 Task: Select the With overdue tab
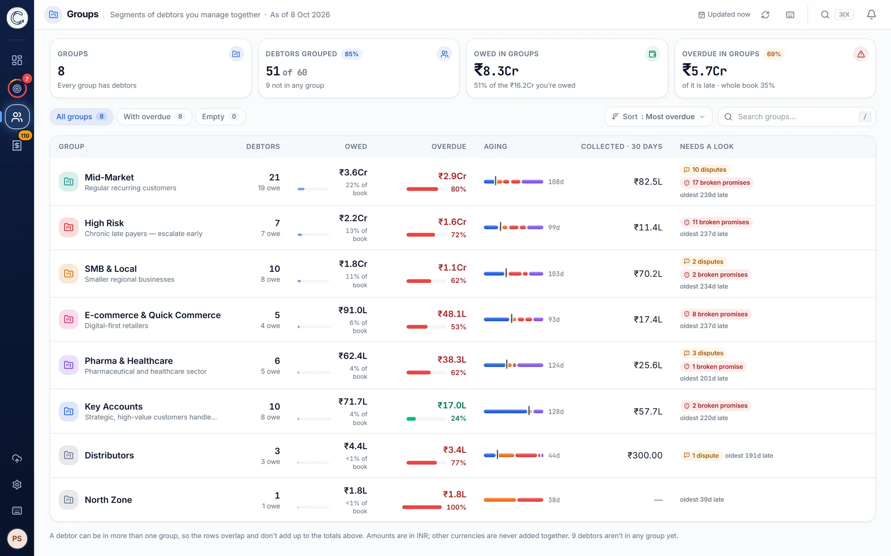point(154,117)
